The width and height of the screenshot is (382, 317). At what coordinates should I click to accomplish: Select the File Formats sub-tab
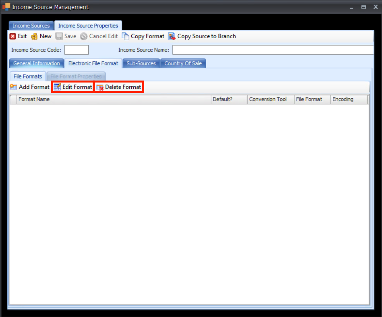click(x=28, y=77)
